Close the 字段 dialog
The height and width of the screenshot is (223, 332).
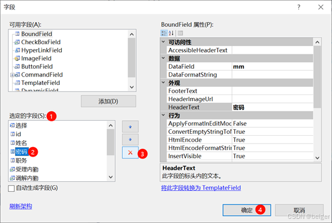point(321,7)
